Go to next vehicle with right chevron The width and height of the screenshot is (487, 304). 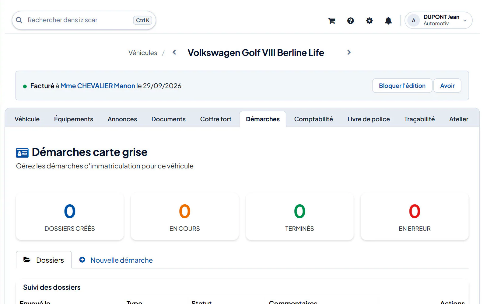point(349,52)
